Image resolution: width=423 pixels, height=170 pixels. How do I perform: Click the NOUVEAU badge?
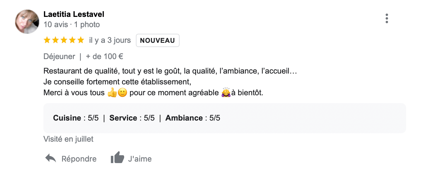(158, 40)
